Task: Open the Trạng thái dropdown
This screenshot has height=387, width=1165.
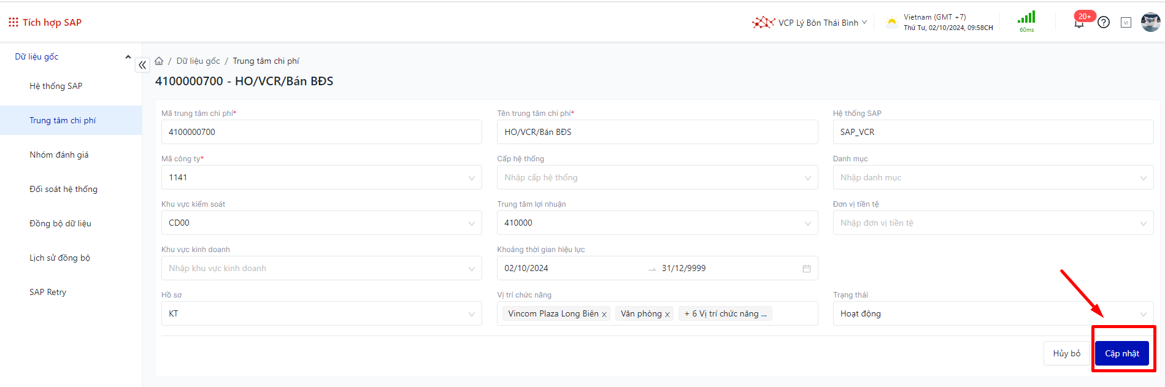Action: (x=1143, y=314)
